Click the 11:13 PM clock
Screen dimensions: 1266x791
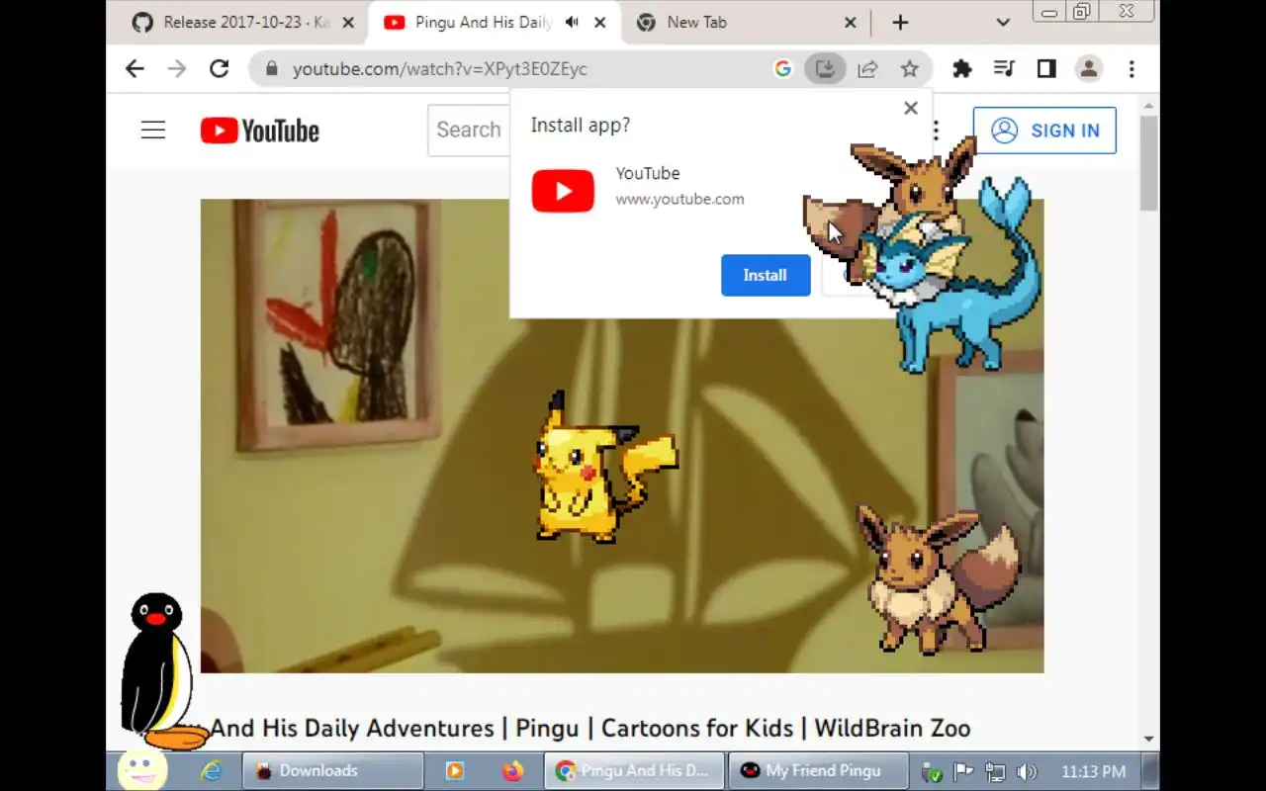coord(1093,771)
